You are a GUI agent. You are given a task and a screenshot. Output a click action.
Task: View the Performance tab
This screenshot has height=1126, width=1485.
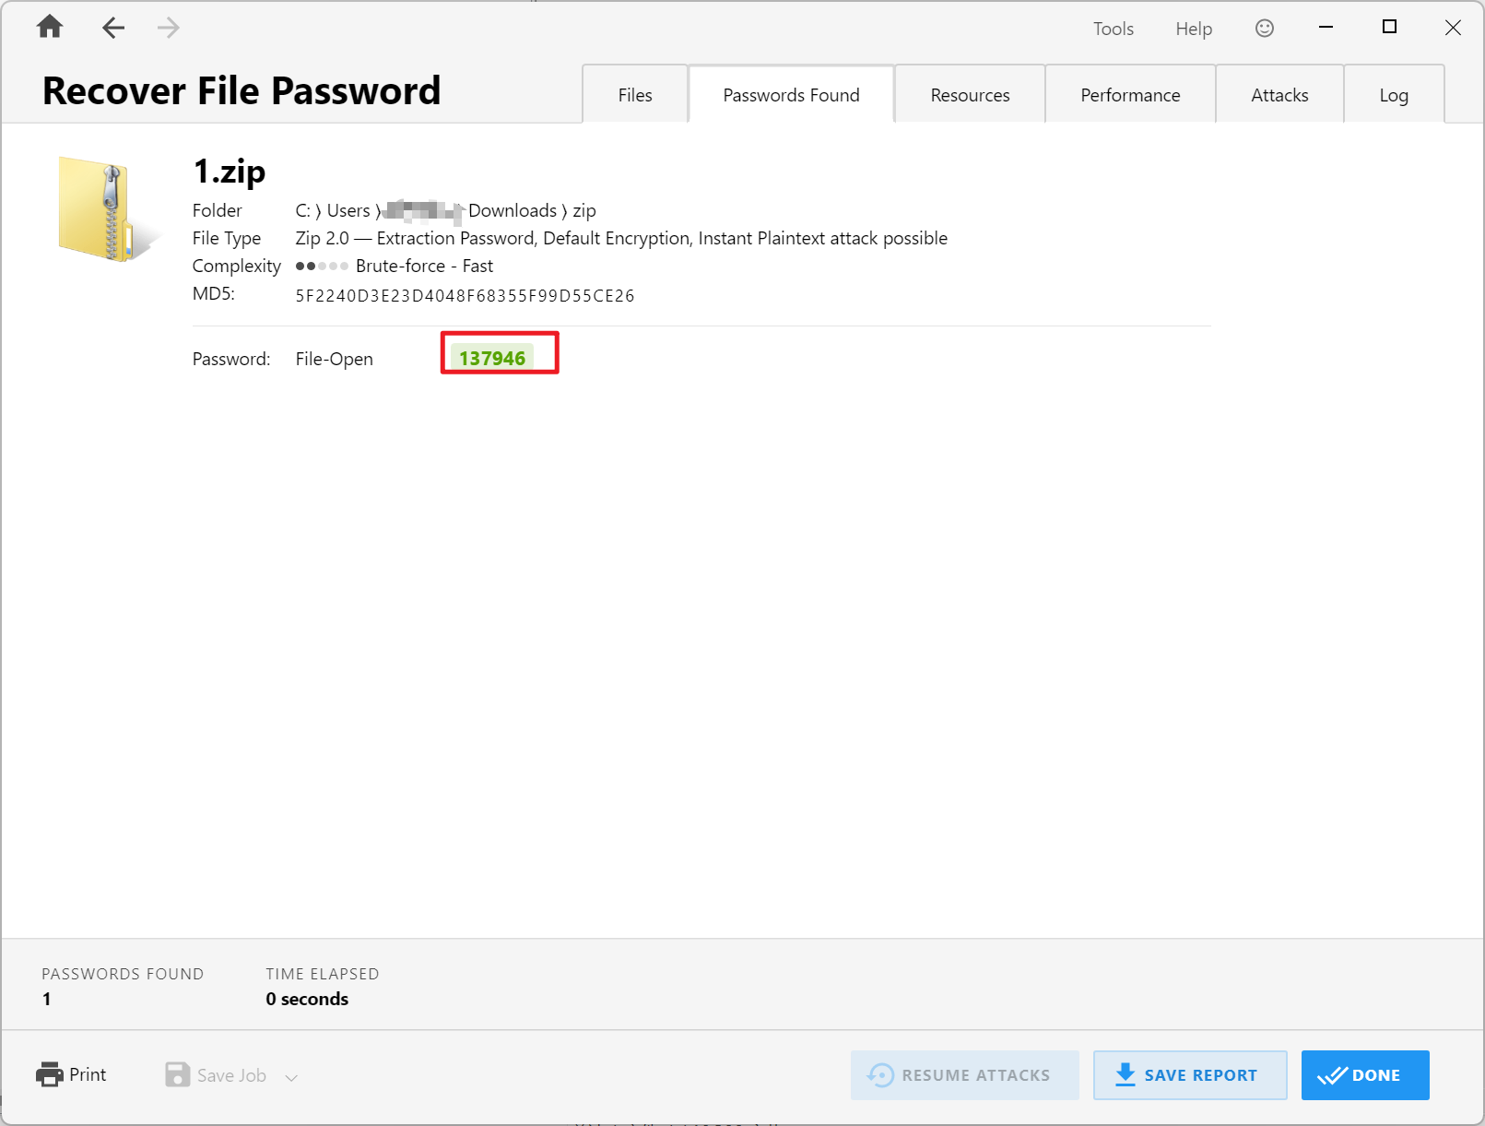click(x=1130, y=95)
